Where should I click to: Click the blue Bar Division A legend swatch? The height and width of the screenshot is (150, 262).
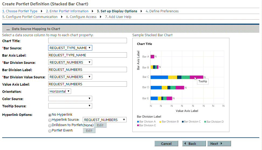[x=138, y=122]
